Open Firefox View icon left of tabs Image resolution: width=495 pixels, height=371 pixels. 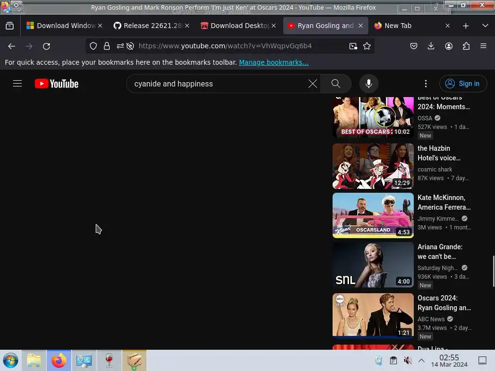click(x=10, y=26)
